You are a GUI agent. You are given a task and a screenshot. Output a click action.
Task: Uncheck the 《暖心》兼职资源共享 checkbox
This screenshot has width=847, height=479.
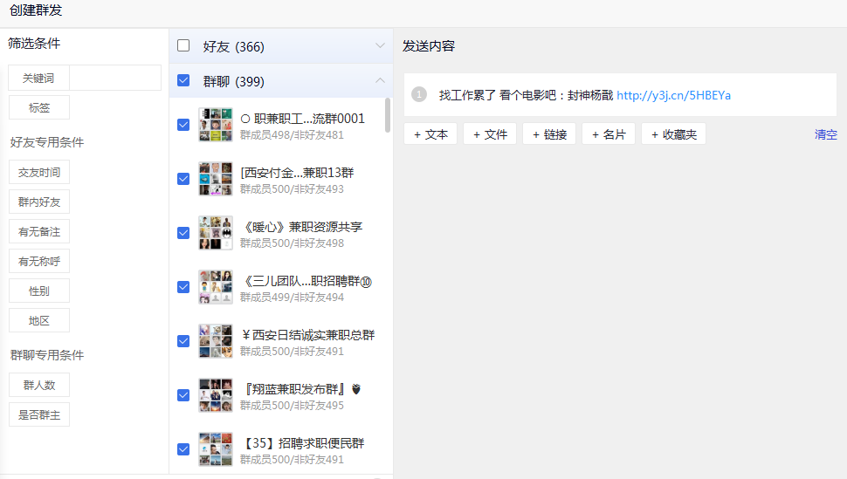tap(183, 233)
